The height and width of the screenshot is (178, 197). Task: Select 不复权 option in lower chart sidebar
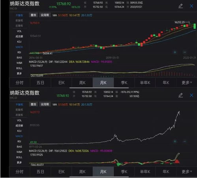coord(19,104)
